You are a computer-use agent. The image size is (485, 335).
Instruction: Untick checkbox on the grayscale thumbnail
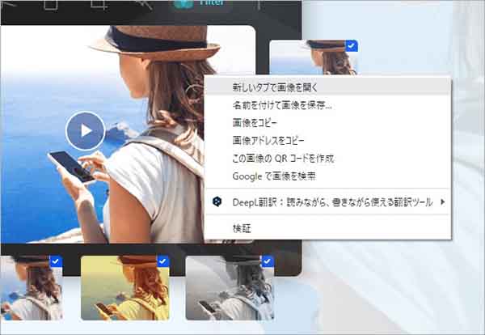pyautogui.click(x=268, y=261)
